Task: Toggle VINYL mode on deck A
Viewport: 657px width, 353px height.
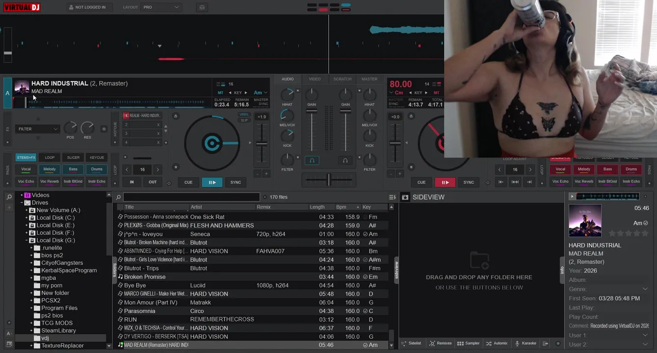Action: (x=244, y=115)
